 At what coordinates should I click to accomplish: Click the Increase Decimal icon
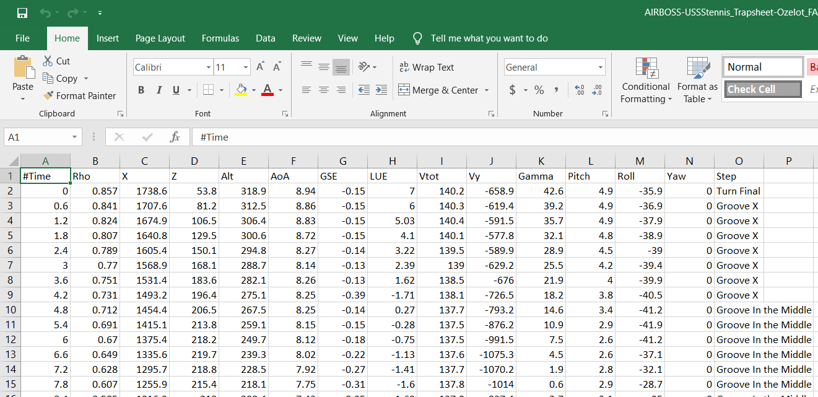(x=580, y=90)
